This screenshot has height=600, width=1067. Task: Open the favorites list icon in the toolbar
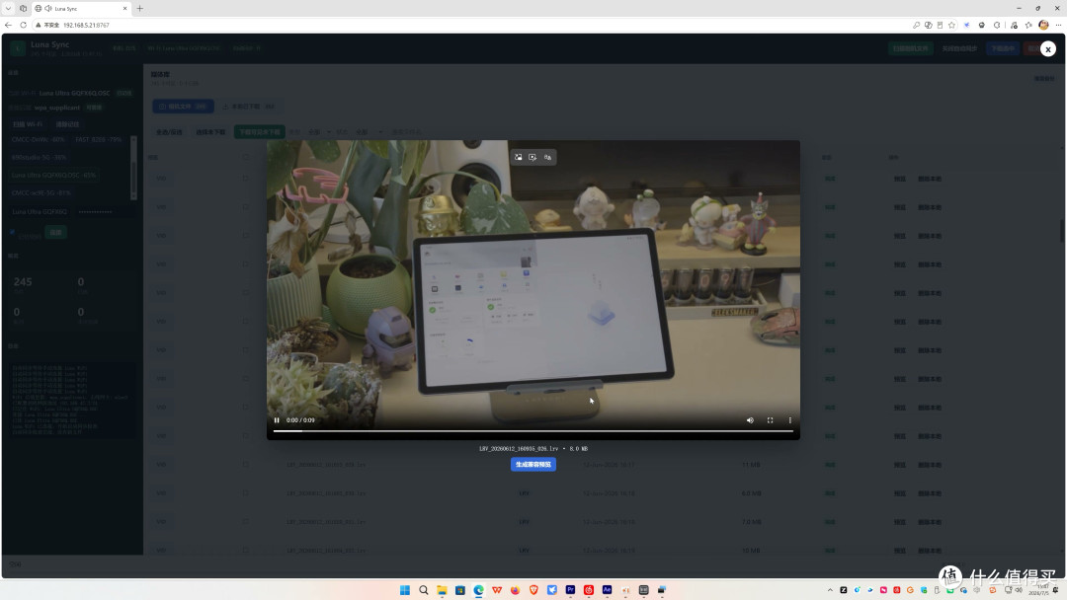tap(1028, 25)
